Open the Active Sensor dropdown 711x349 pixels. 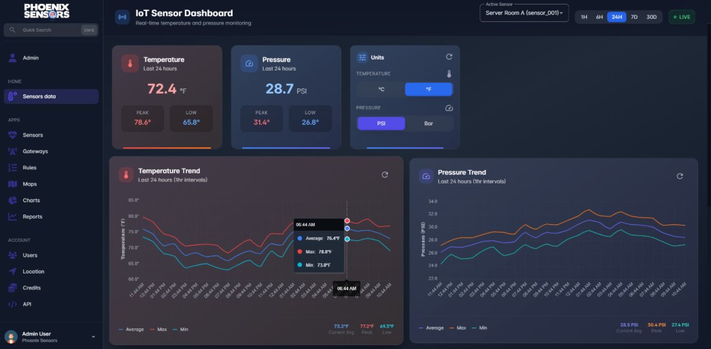tap(524, 13)
